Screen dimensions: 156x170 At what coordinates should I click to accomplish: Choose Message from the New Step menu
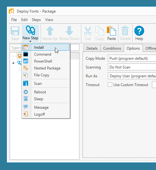pyautogui.click(x=46, y=107)
